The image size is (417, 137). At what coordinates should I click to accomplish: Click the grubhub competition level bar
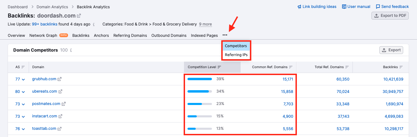coord(200,79)
